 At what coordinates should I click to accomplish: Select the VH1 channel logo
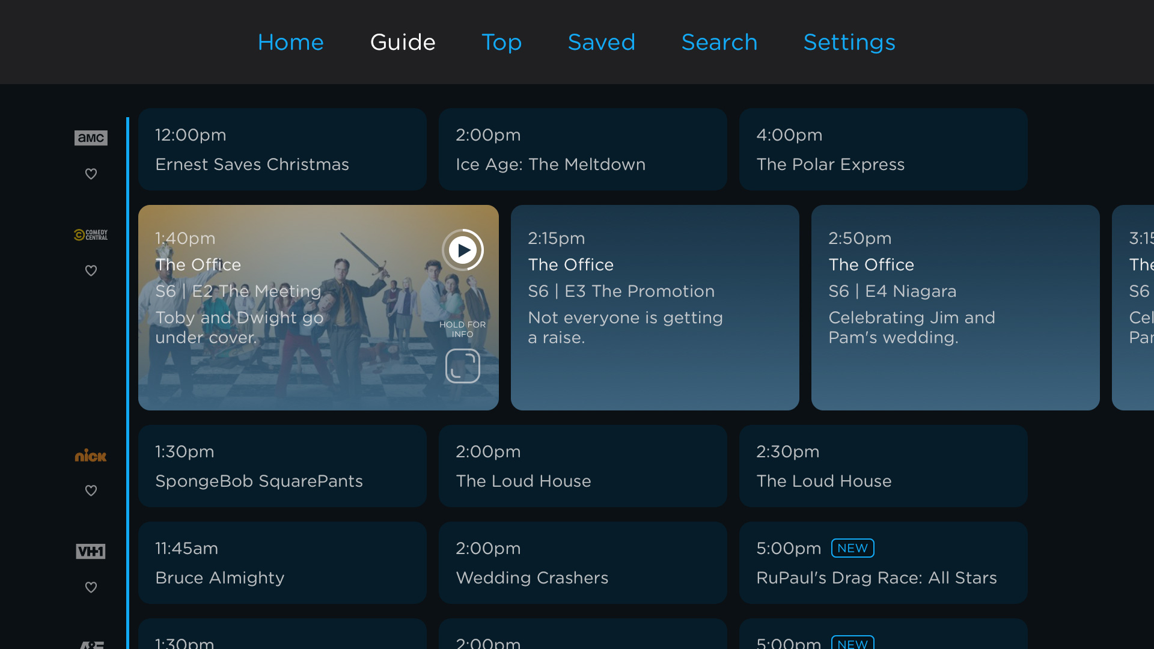pos(91,551)
